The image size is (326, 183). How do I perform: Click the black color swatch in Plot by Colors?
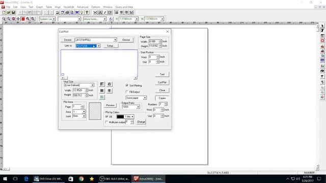pyautogui.click(x=120, y=116)
